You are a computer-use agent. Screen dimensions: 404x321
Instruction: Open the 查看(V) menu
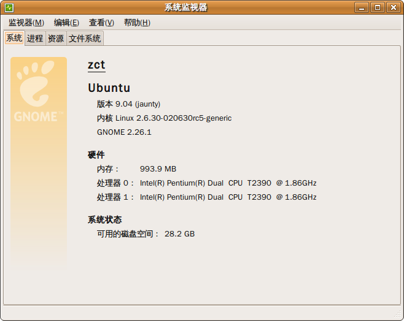click(x=101, y=23)
